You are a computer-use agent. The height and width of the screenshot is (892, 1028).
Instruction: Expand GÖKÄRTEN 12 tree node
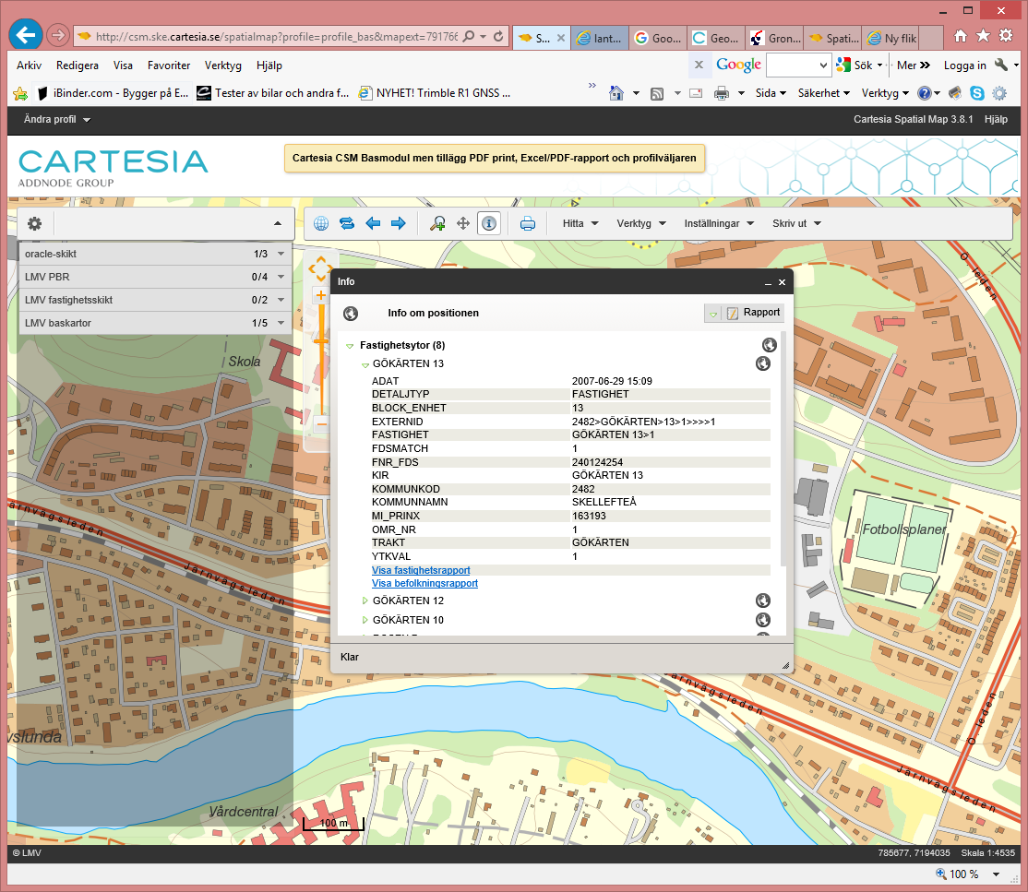click(365, 601)
